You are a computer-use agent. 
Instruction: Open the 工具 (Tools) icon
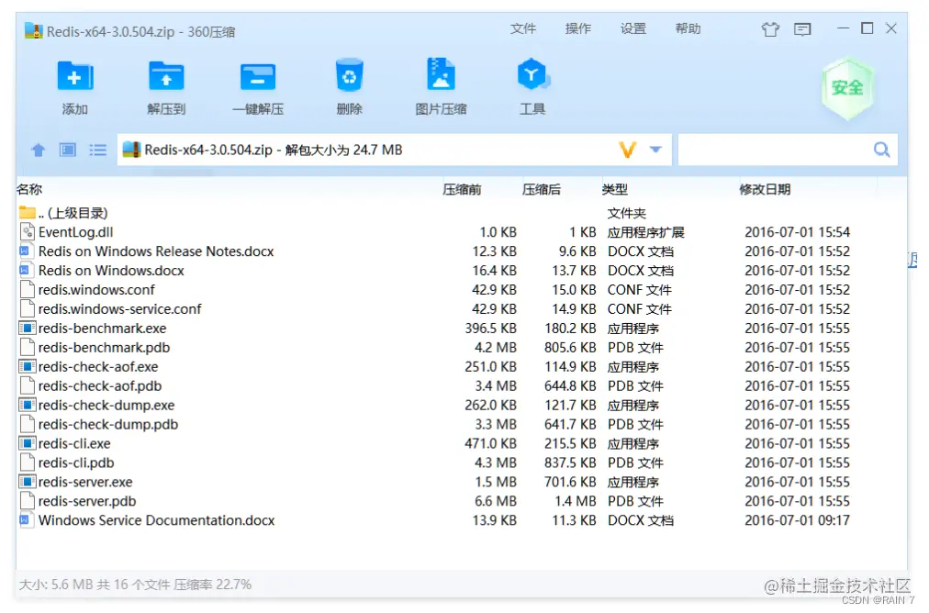coord(532,74)
